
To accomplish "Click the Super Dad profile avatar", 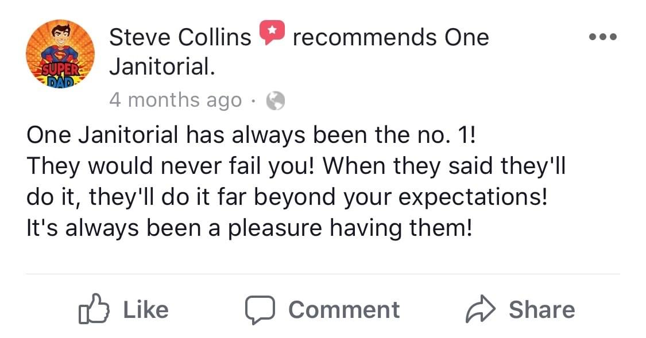I will click(x=60, y=53).
